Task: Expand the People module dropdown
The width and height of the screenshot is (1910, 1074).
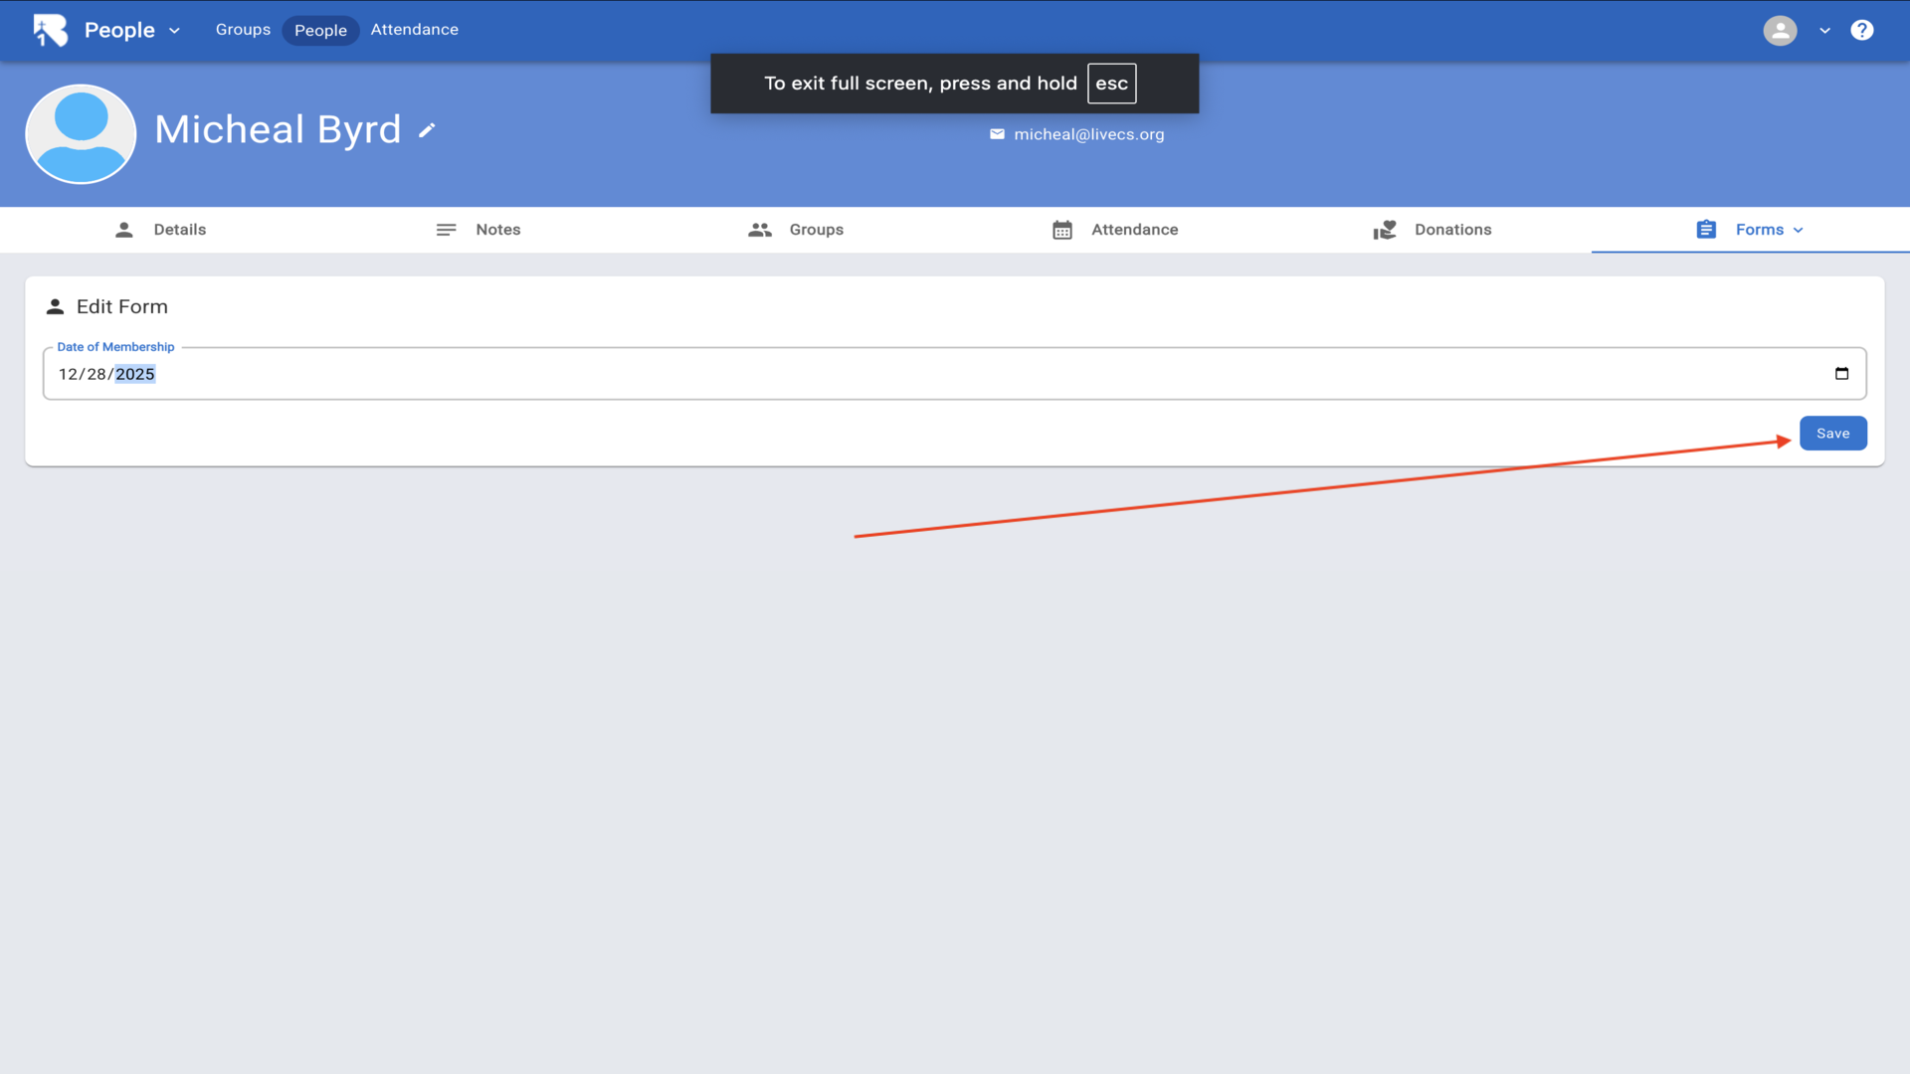Action: [175, 31]
